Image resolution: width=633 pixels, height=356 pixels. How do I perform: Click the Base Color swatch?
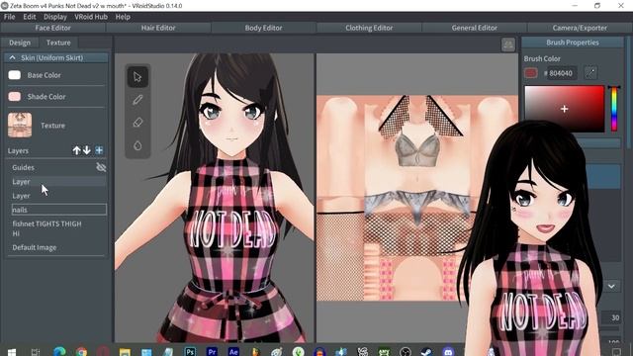coord(15,75)
